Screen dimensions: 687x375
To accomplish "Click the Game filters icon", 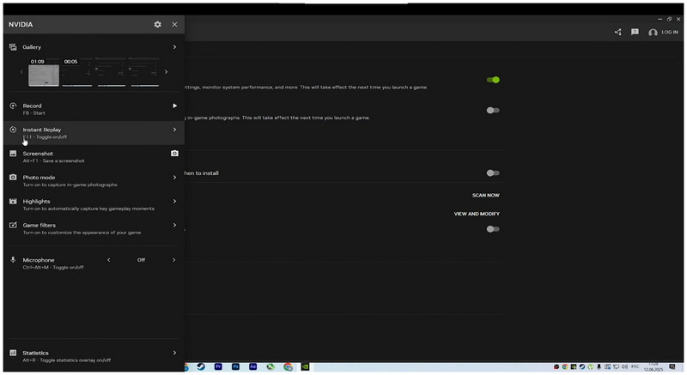I will (13, 225).
